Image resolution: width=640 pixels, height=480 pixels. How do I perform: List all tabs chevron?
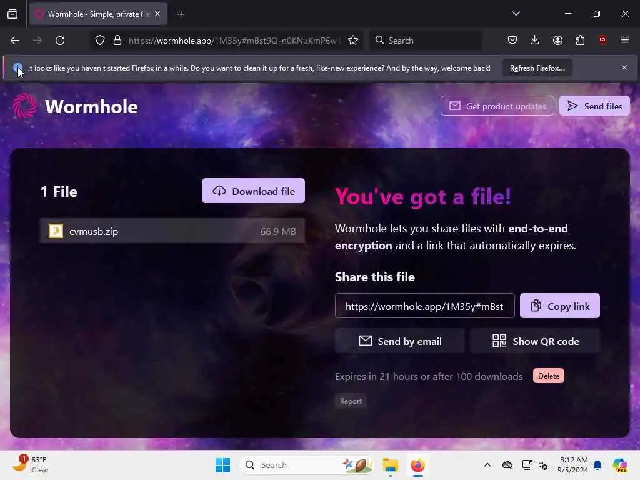point(516,14)
